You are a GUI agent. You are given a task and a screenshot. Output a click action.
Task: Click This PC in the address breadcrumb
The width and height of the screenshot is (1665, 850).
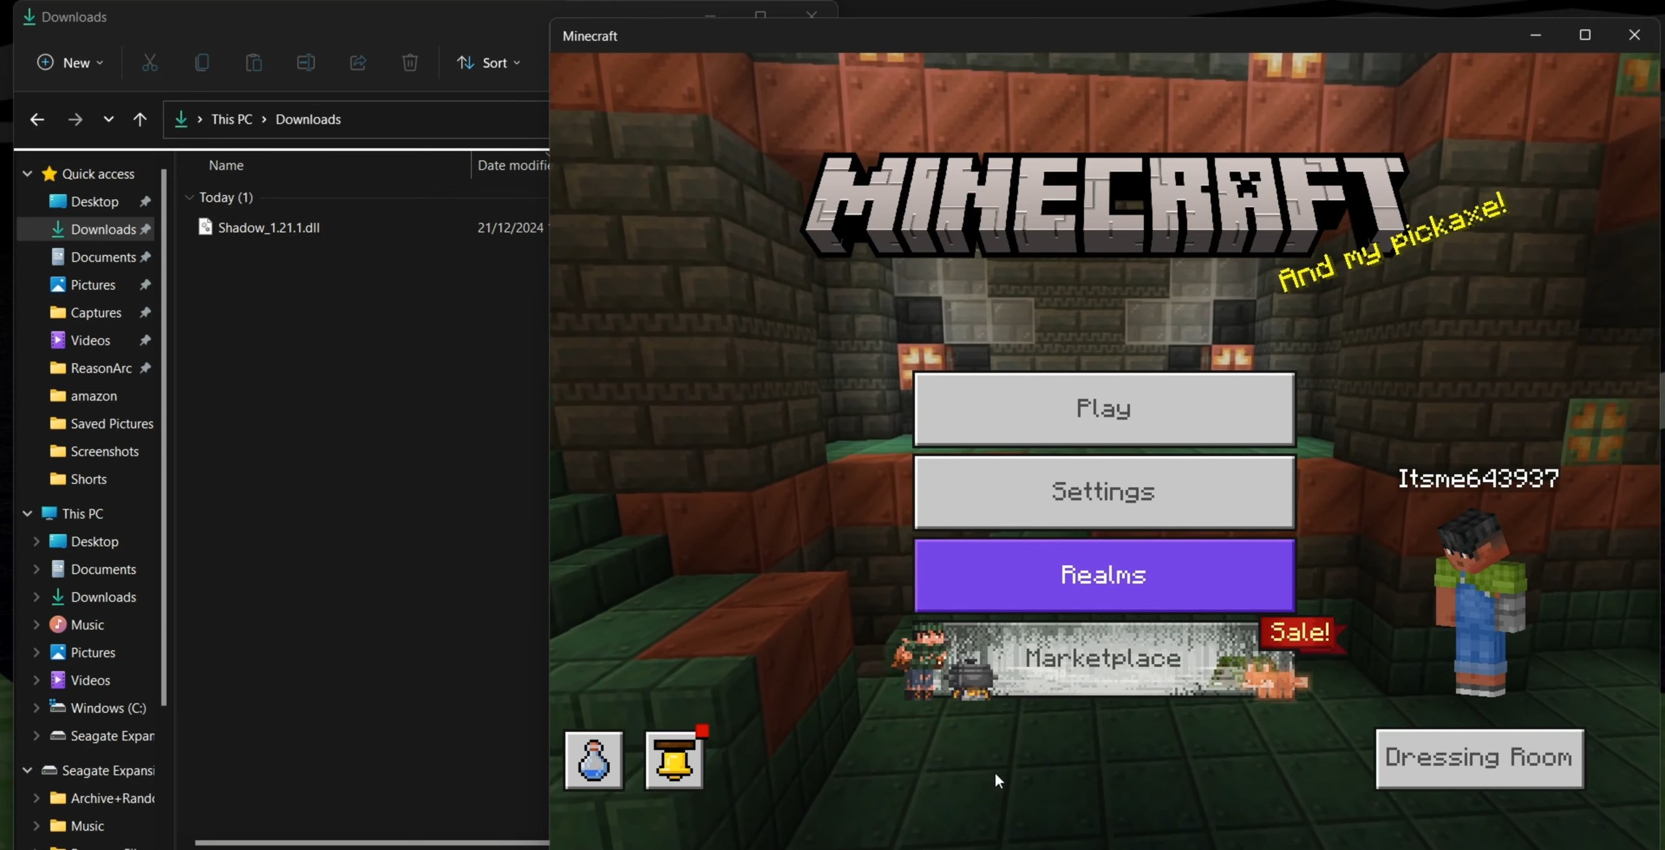coord(232,119)
